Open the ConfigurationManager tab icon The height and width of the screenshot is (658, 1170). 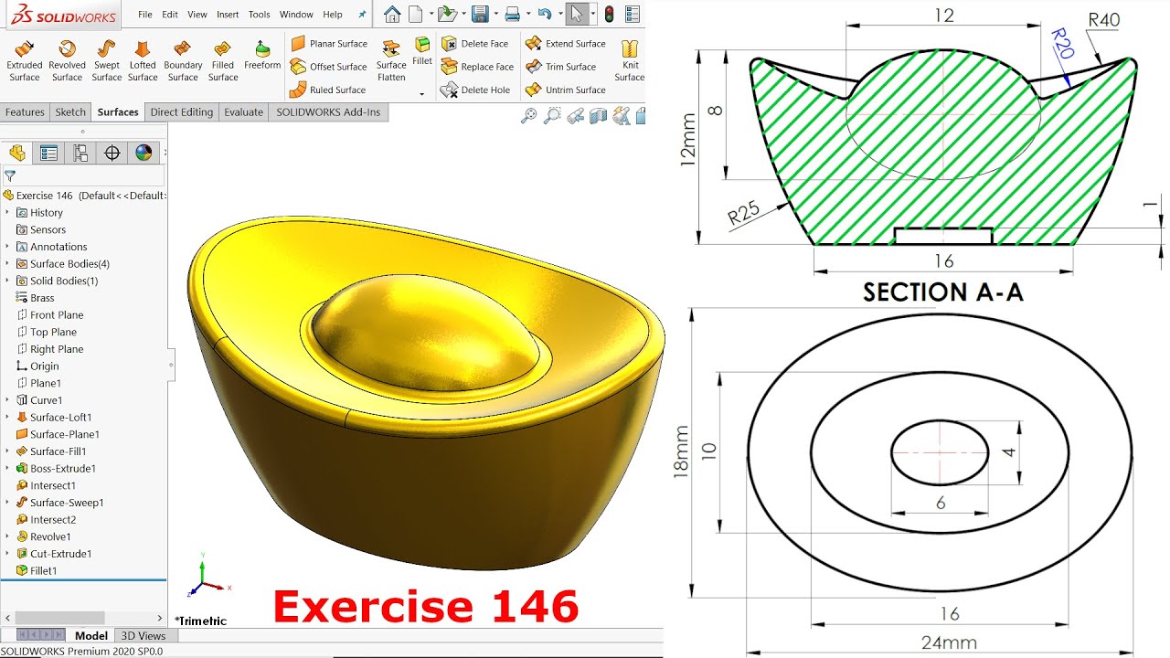click(x=80, y=153)
